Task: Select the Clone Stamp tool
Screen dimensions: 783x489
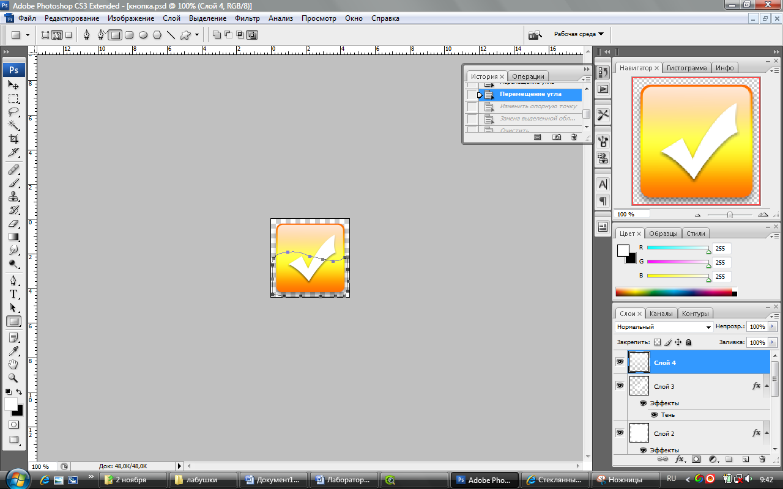Action: coord(13,197)
